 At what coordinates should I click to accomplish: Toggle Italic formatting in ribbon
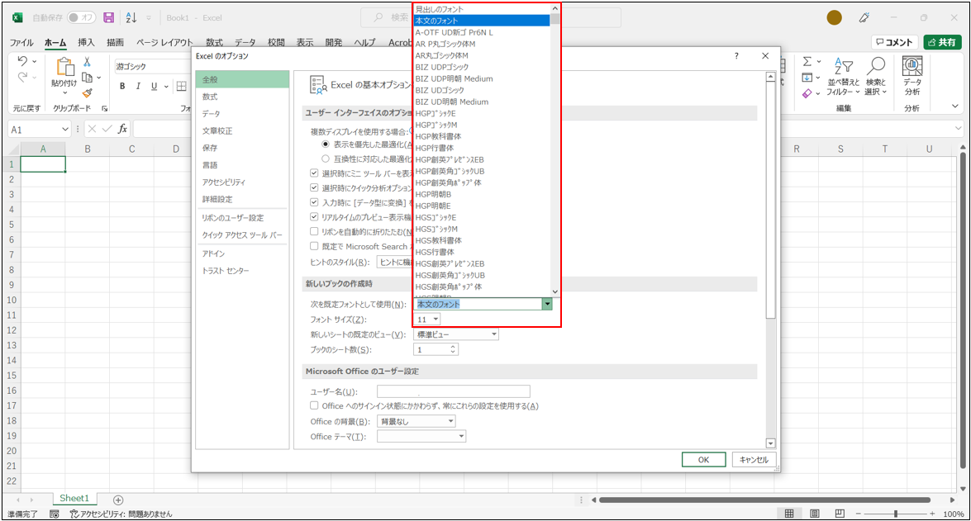point(138,86)
